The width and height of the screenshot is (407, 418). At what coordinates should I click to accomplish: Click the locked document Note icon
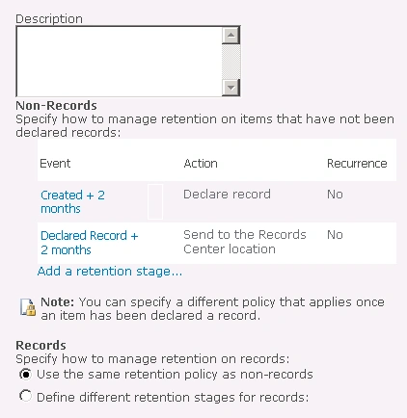coord(28,307)
